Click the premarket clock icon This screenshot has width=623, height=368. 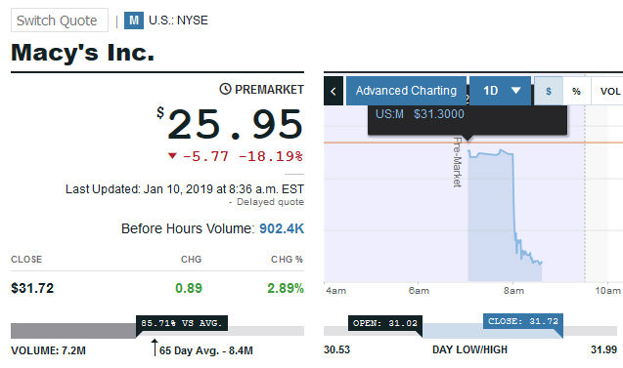coord(225,89)
